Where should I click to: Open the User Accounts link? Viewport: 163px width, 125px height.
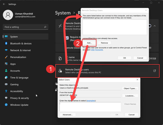point(97,50)
